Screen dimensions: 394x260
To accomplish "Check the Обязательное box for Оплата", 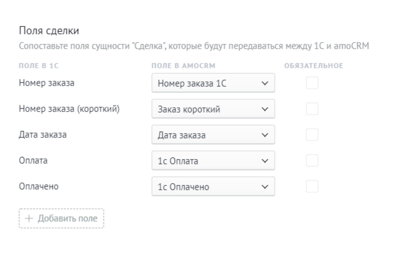I will 312,161.
